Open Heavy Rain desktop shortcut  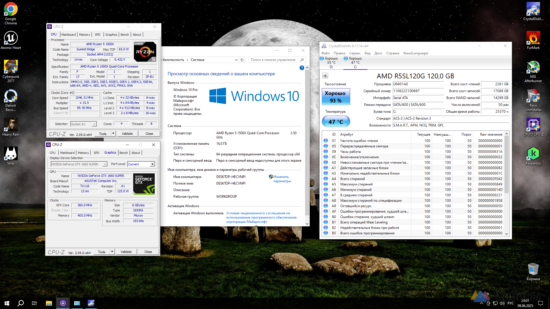[x=11, y=127]
